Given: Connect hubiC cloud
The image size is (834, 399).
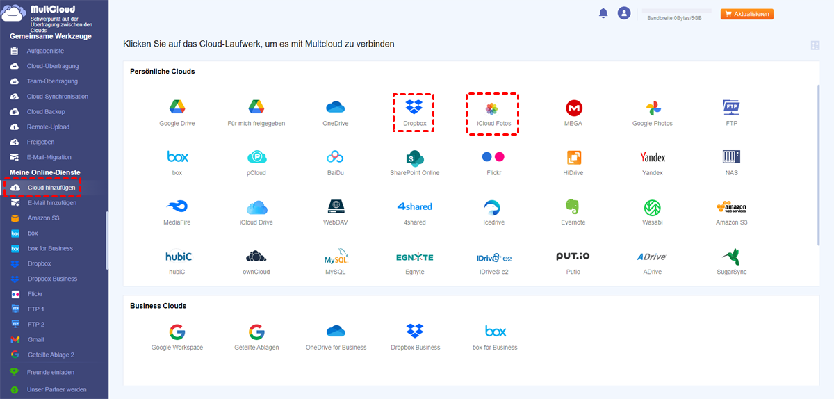Looking at the screenshot, I should pos(177,263).
